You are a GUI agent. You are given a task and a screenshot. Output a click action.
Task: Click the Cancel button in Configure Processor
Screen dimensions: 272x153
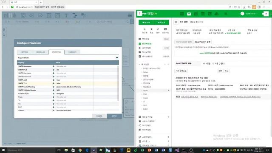pyautogui.click(x=99, y=116)
